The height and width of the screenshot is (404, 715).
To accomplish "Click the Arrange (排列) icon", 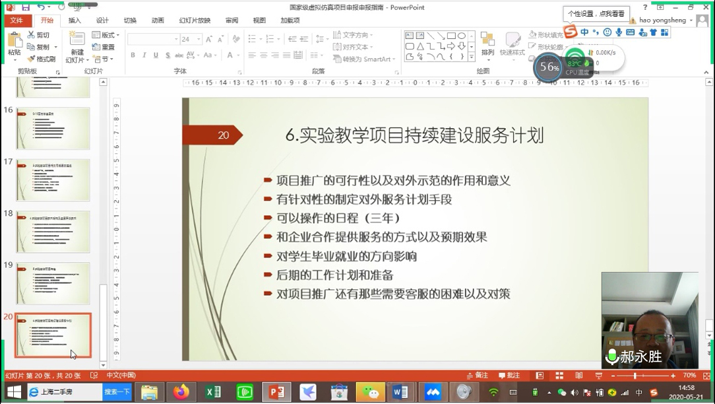I will 487,44.
